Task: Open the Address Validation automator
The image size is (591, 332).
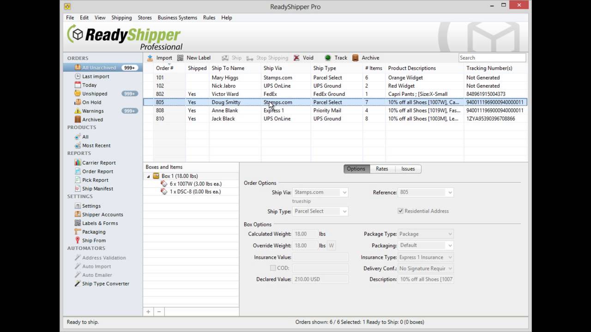Action: (x=104, y=258)
